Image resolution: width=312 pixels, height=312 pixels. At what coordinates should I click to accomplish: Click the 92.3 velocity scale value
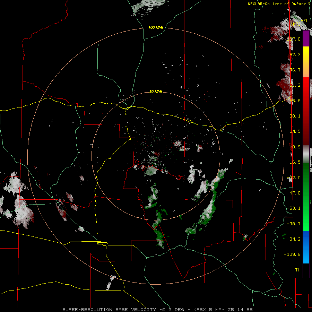coord(295,54)
